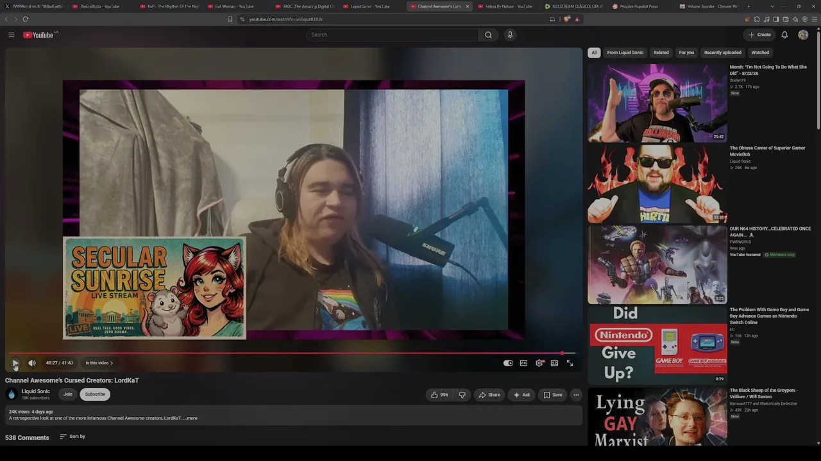821x461 pixels.
Task: Open more actions ellipsis below video
Action: click(x=576, y=395)
